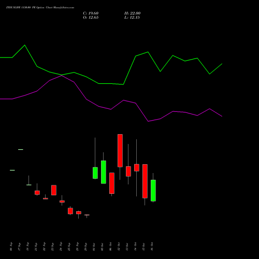Click the tall red candlestick above 12 Oct

(x=120, y=151)
